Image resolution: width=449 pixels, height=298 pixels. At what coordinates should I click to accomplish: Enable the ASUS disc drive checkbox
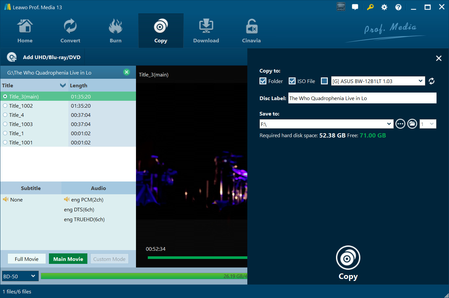[324, 81]
